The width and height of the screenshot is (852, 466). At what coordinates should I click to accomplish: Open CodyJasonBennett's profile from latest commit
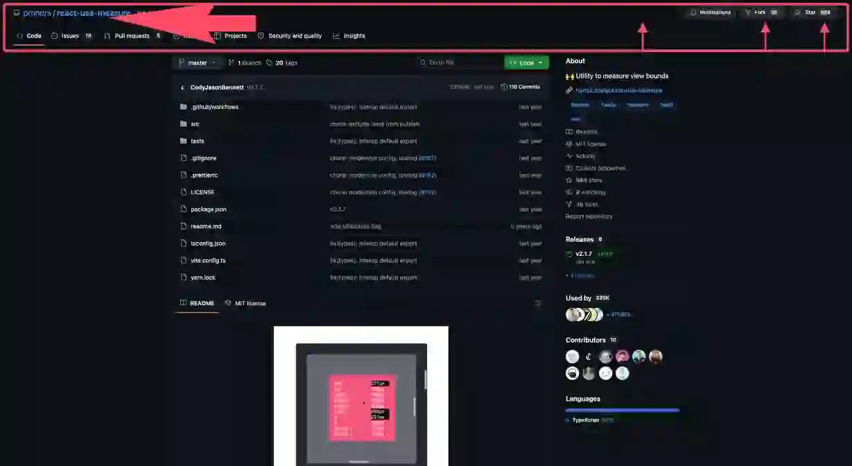pyautogui.click(x=217, y=87)
